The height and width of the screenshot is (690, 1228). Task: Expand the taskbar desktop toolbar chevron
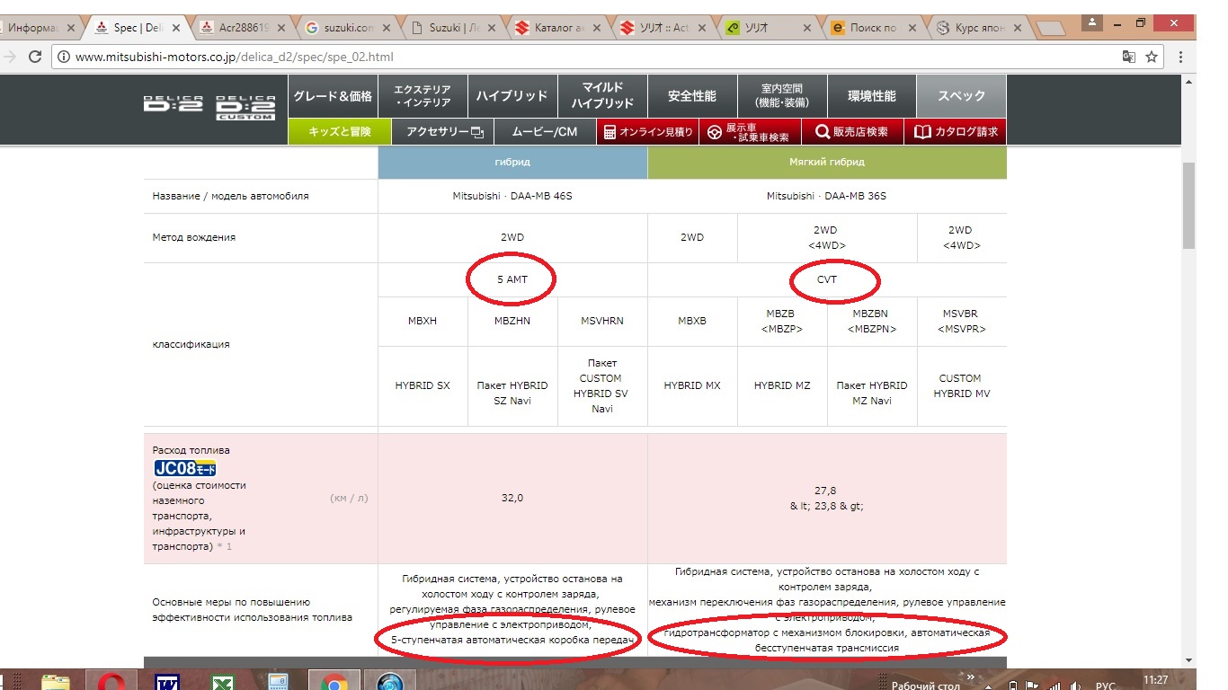tap(971, 677)
